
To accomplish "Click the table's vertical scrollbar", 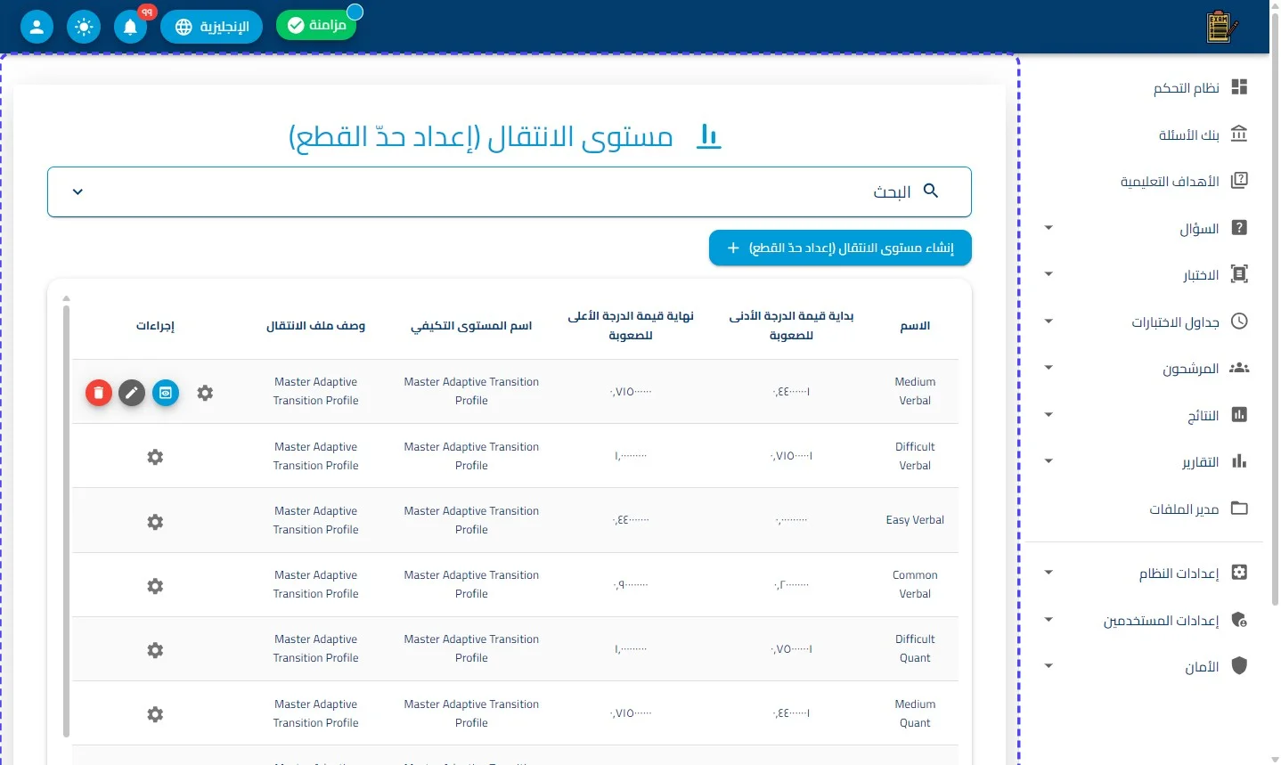I will click(x=66, y=522).
